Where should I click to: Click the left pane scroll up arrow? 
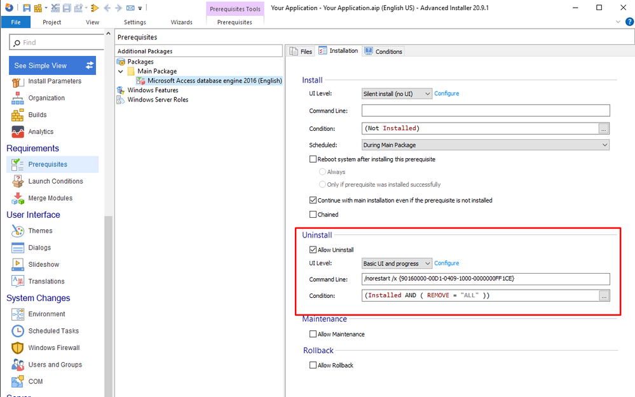click(x=108, y=34)
